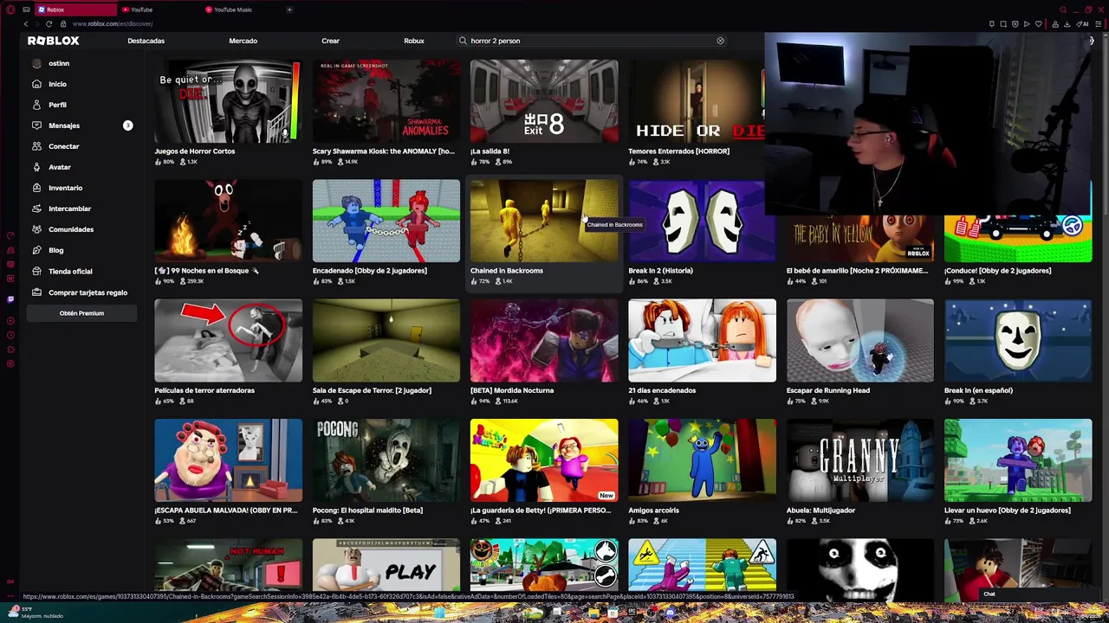Click the ROBLOX logo
This screenshot has width=1109, height=623.
[x=53, y=41]
